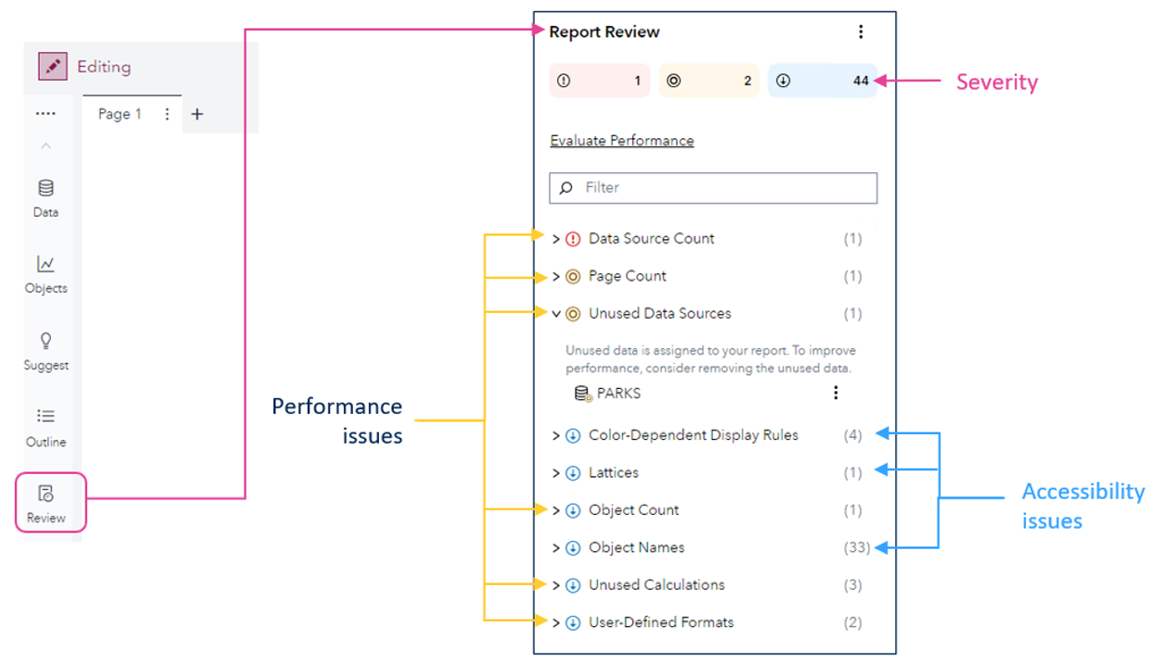1164x663 pixels.
Task: Toggle the high severity filter showing 1
Action: click(600, 81)
